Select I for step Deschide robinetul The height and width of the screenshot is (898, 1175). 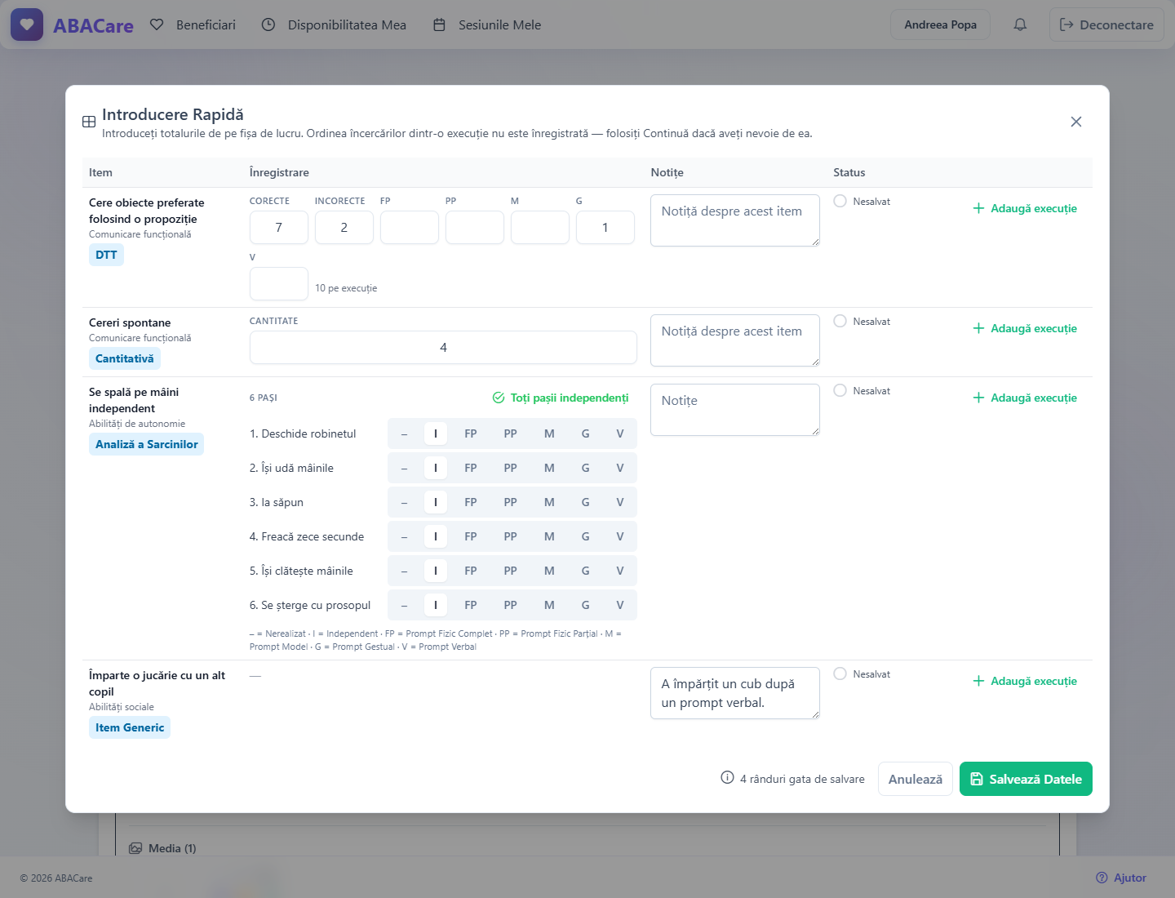point(436,433)
